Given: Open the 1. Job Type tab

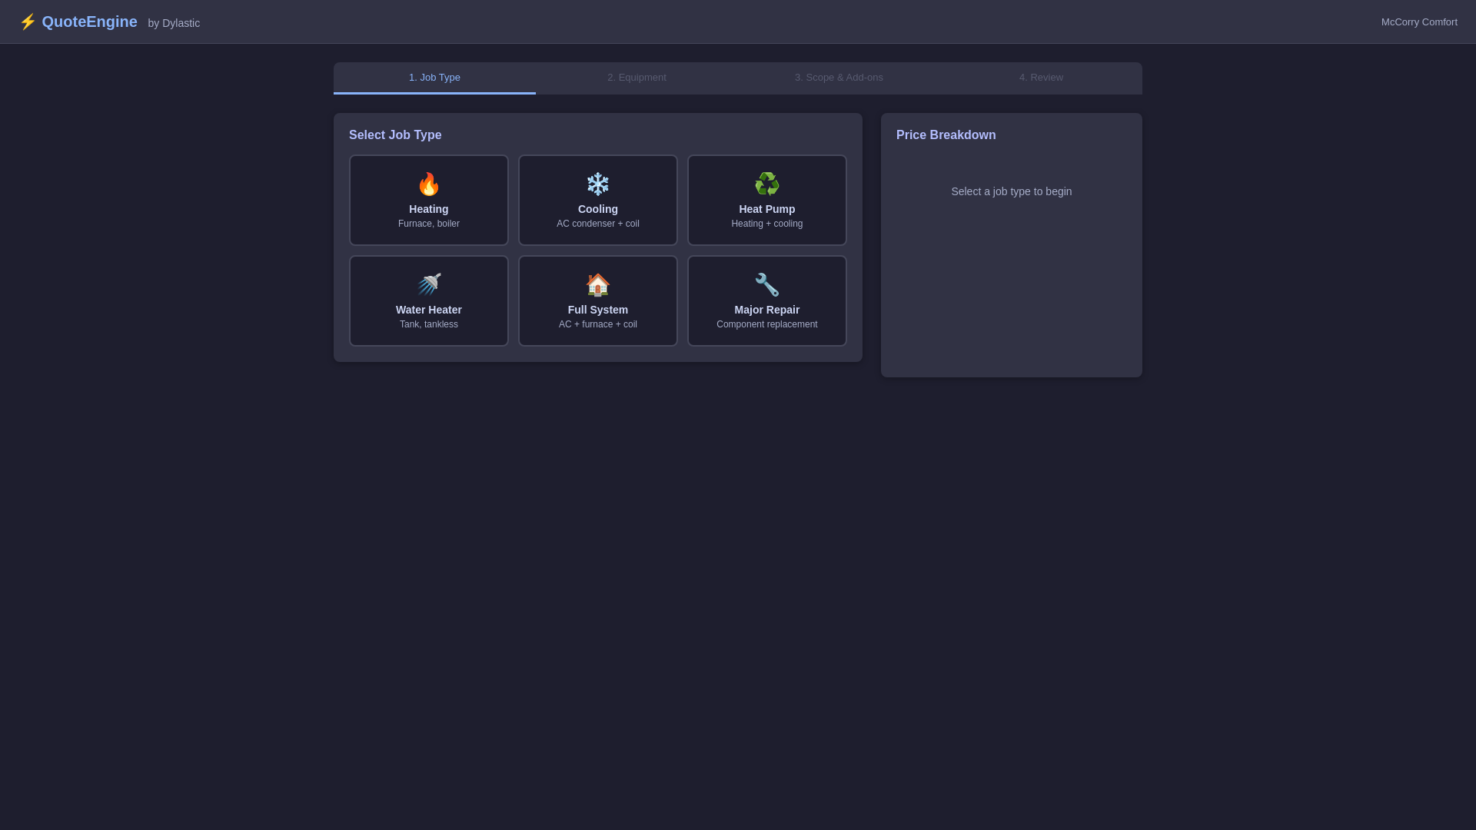Looking at the screenshot, I should 434,78.
